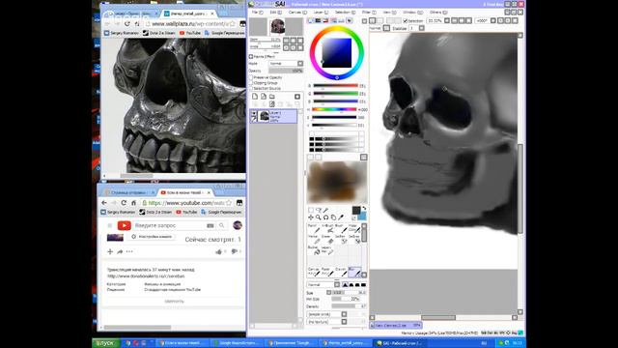Open the Canvas menu in SAI

click(297, 13)
